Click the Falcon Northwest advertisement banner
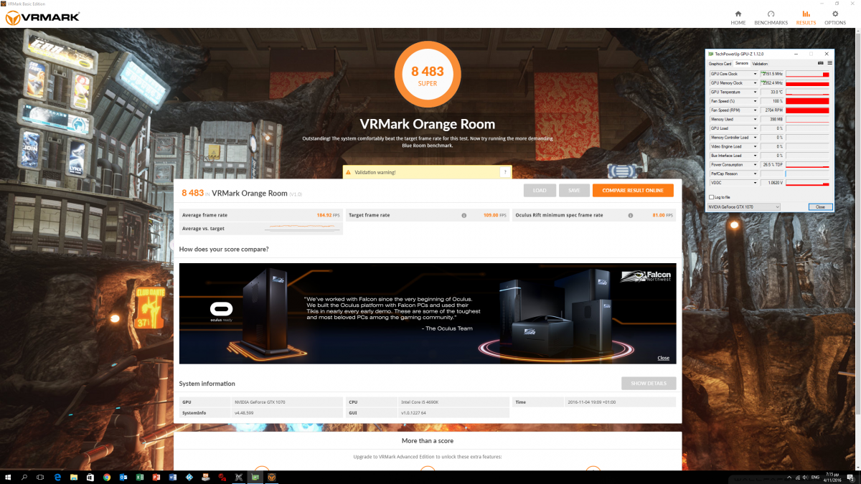Image resolution: width=861 pixels, height=484 pixels. click(x=428, y=313)
